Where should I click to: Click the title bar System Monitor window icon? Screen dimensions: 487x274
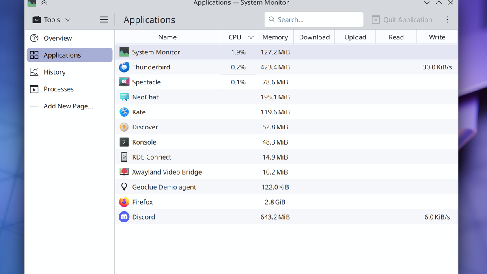pos(32,3)
